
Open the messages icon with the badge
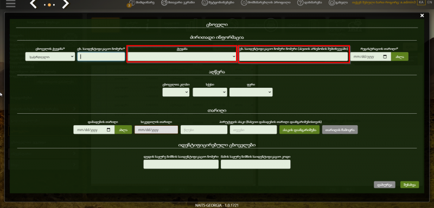click(x=132, y=3)
